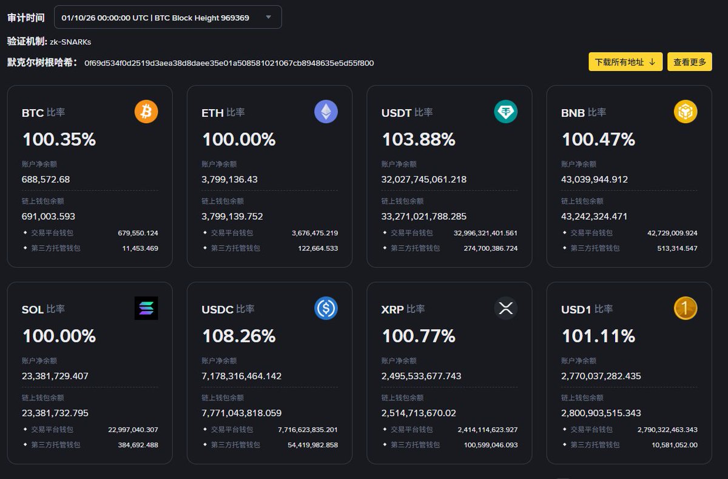Click the USDC ratio 108.26% value
This screenshot has width=728, height=479.
click(x=238, y=336)
